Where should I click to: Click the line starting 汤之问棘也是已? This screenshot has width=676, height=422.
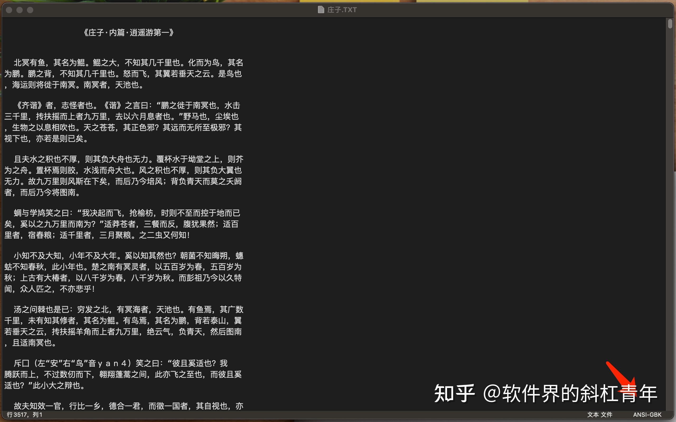129,309
